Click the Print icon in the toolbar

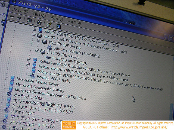click(x=39, y=22)
